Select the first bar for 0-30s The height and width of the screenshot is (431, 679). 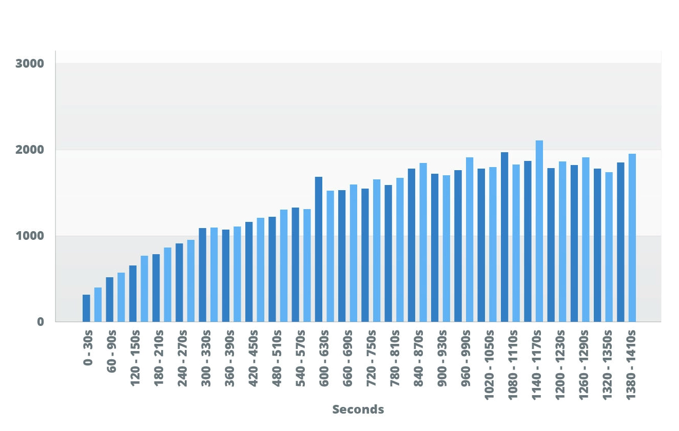click(x=86, y=307)
